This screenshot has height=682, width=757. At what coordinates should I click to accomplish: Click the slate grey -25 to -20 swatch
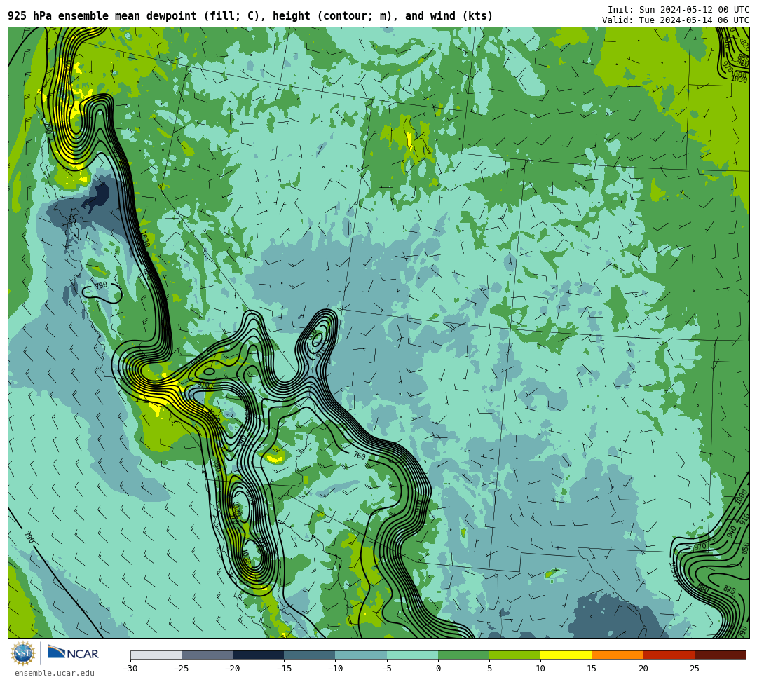pos(207,655)
